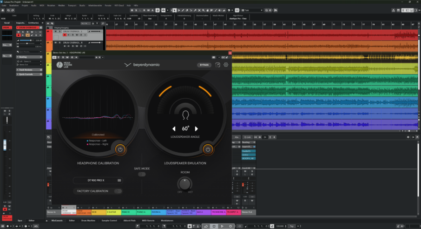This screenshot has width=421, height=229.
Task: Toggle Write automation W in plugin header
Action: pos(67,57)
